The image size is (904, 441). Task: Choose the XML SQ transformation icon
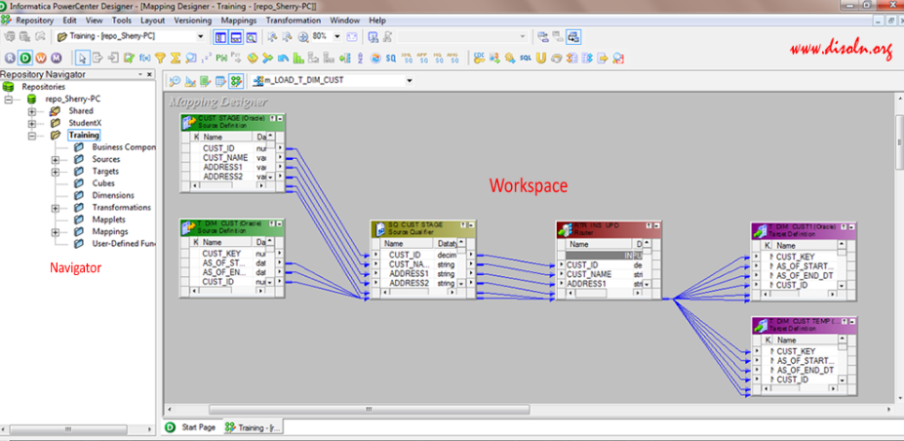[407, 58]
